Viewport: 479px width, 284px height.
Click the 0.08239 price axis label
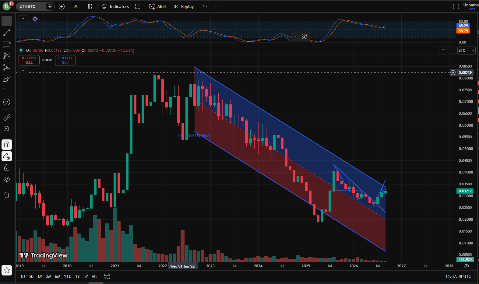tap(465, 72)
